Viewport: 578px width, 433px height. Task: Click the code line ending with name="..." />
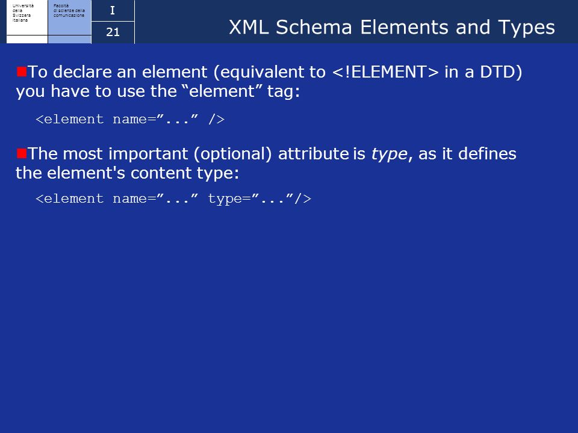coord(130,119)
